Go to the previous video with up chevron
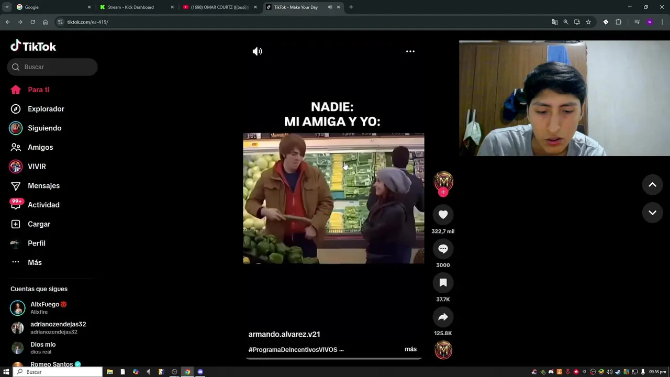This screenshot has width=670, height=377. click(x=652, y=184)
